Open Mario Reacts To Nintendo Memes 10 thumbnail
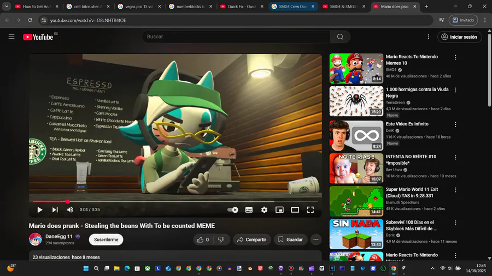Image resolution: width=492 pixels, height=276 pixels. (356, 68)
